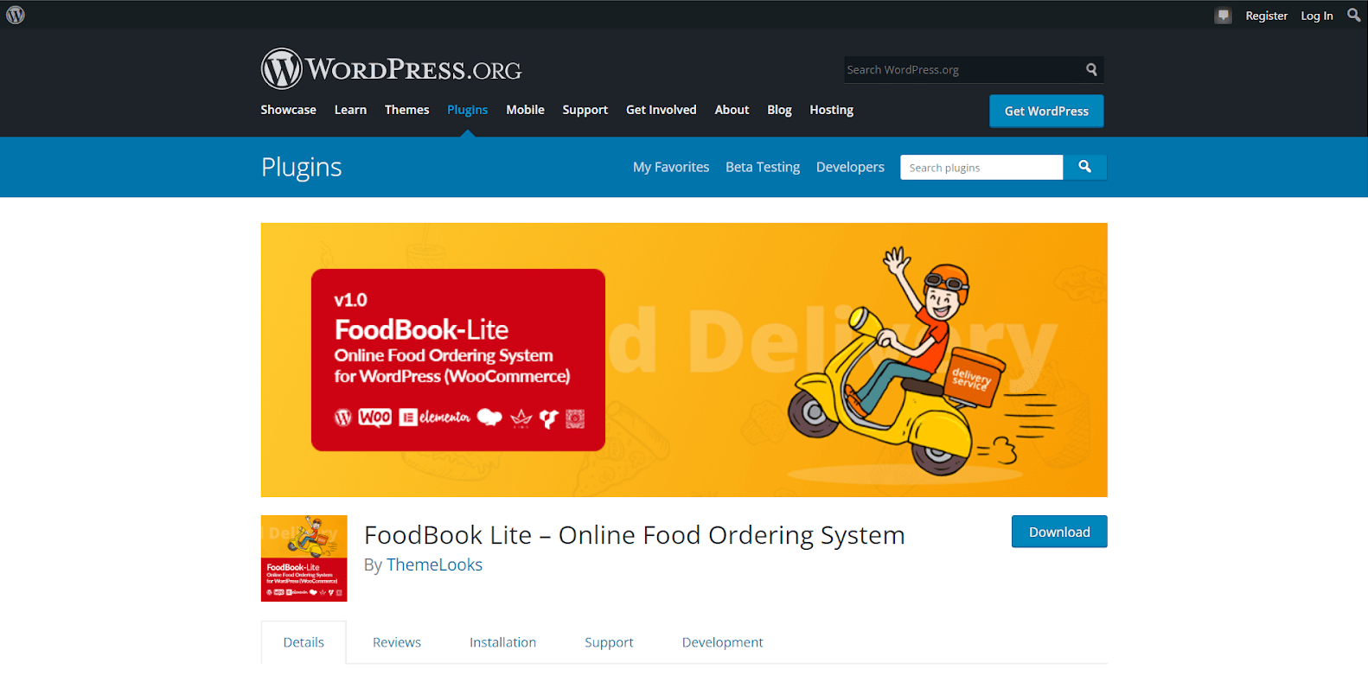Viewport: 1368px width, 676px height.
Task: Select Plugins in the main navigation
Action: pyautogui.click(x=467, y=110)
